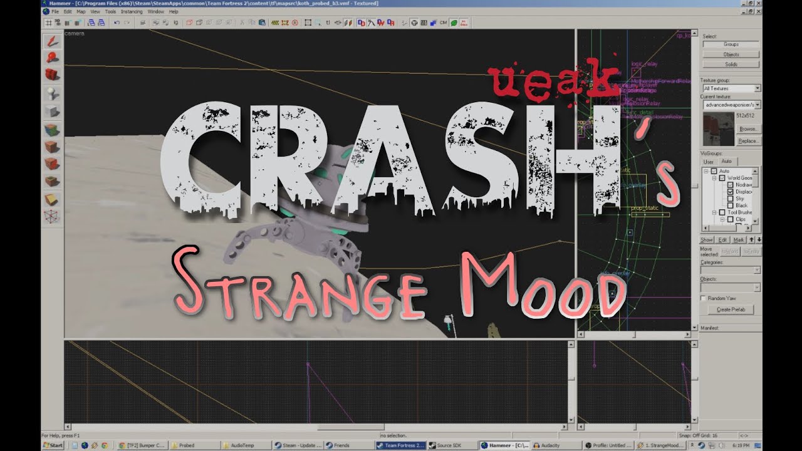Click the Show visgroup button
This screenshot has height=451, width=802.
click(x=707, y=240)
